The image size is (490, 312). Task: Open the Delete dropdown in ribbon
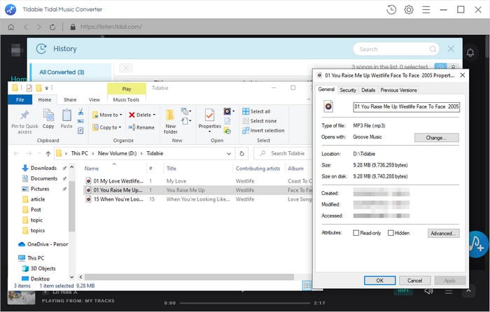point(142,115)
